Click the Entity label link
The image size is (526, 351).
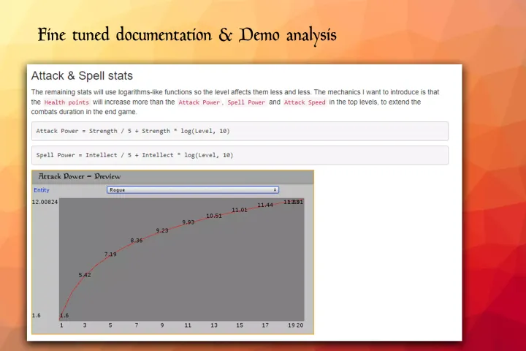41,190
